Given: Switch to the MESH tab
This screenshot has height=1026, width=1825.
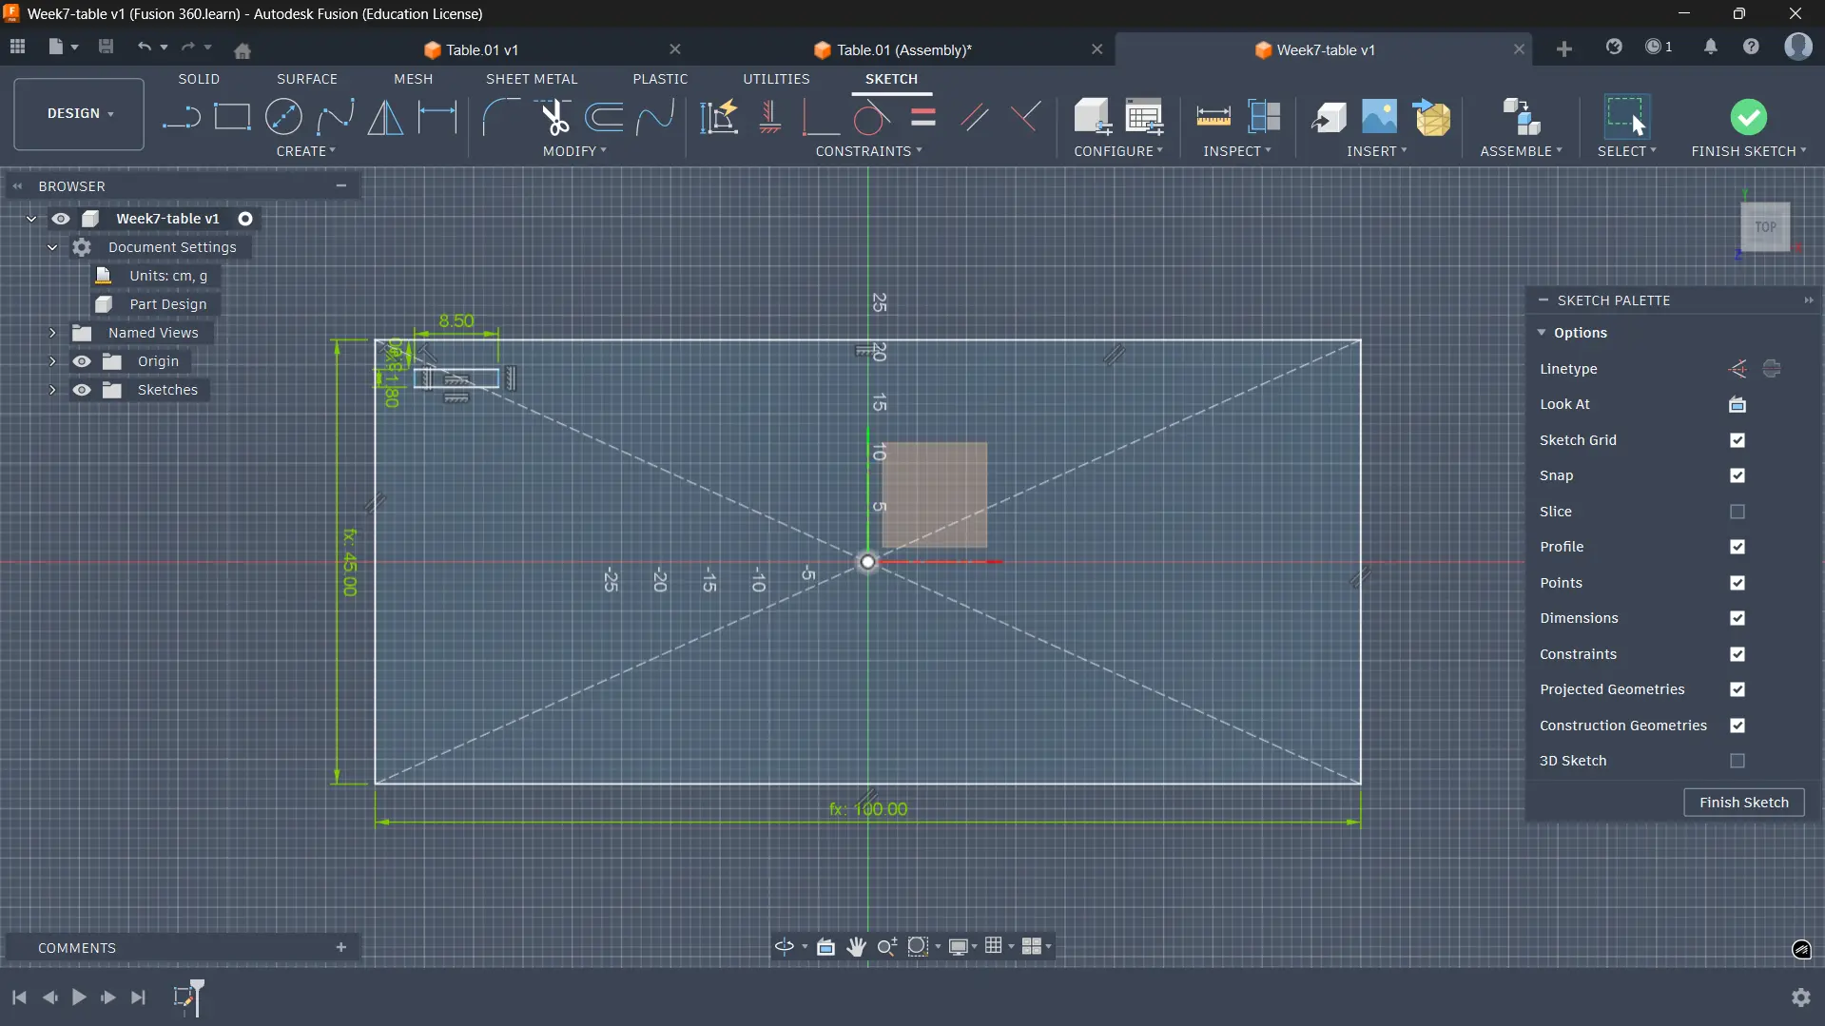Looking at the screenshot, I should point(413,79).
